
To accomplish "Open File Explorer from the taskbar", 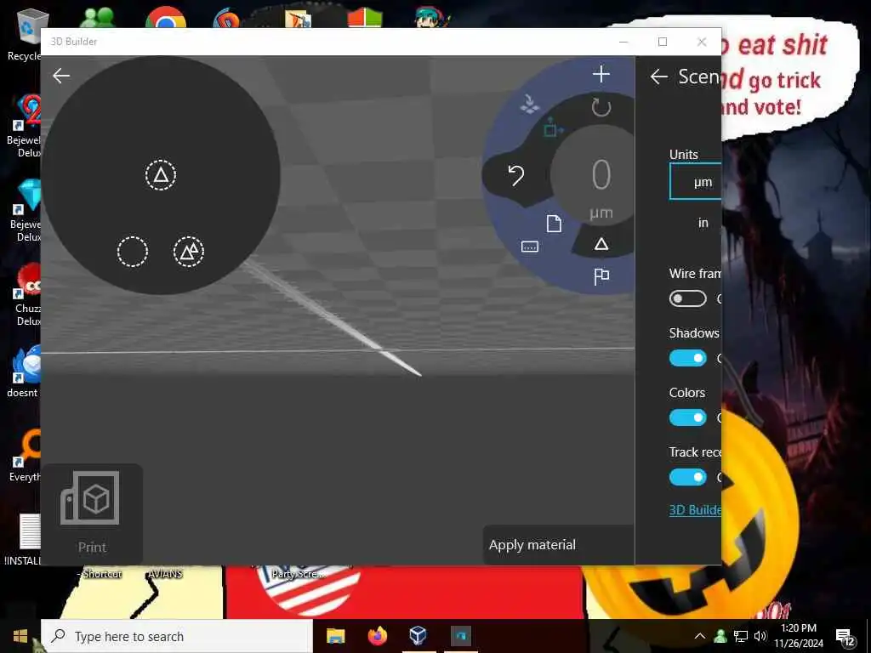I will (335, 636).
